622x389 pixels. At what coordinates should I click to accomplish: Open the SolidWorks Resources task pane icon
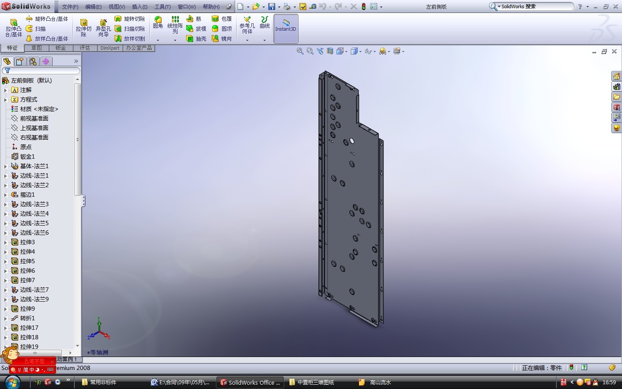[616, 76]
